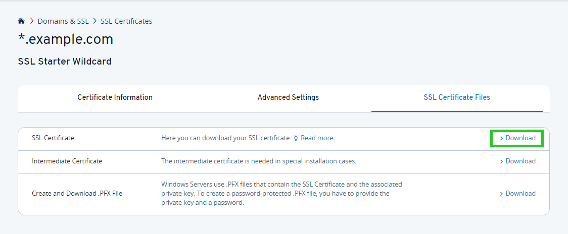The width and height of the screenshot is (568, 234).
Task: Click the chevron arrow before SSL Certificate Download
Action: [501, 138]
